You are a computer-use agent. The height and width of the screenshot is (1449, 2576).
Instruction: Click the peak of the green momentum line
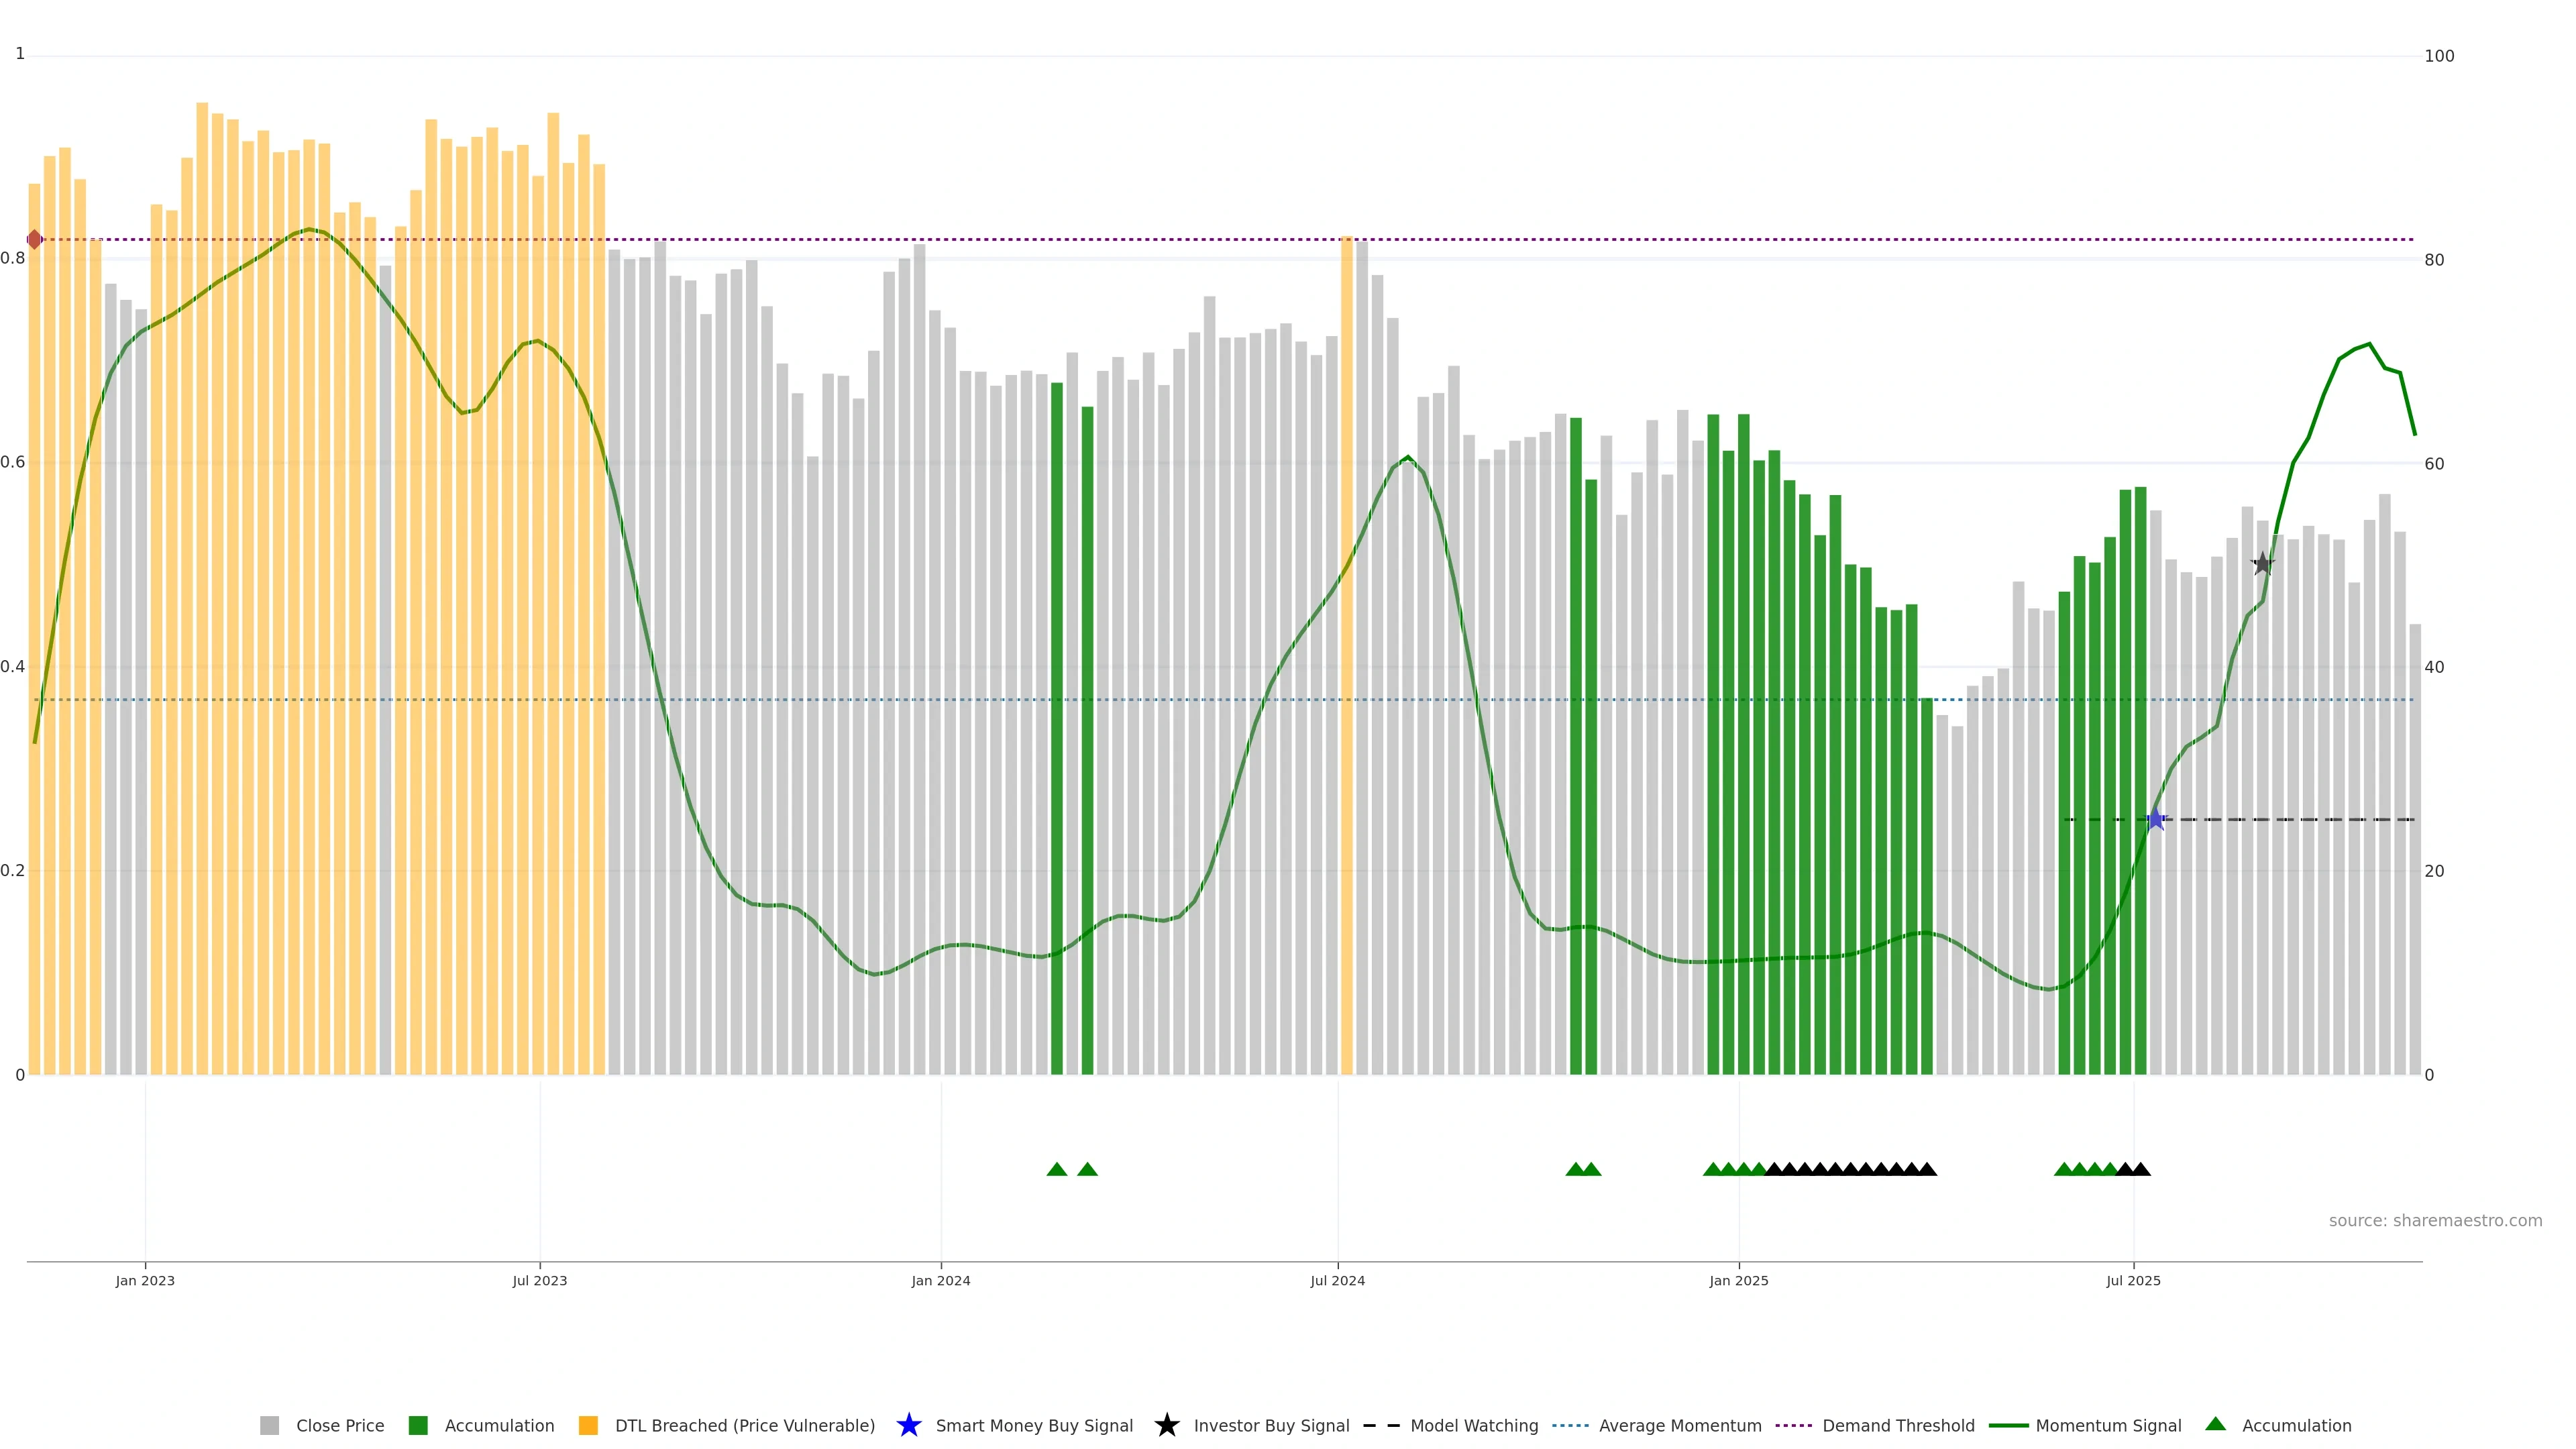pyautogui.click(x=2369, y=345)
